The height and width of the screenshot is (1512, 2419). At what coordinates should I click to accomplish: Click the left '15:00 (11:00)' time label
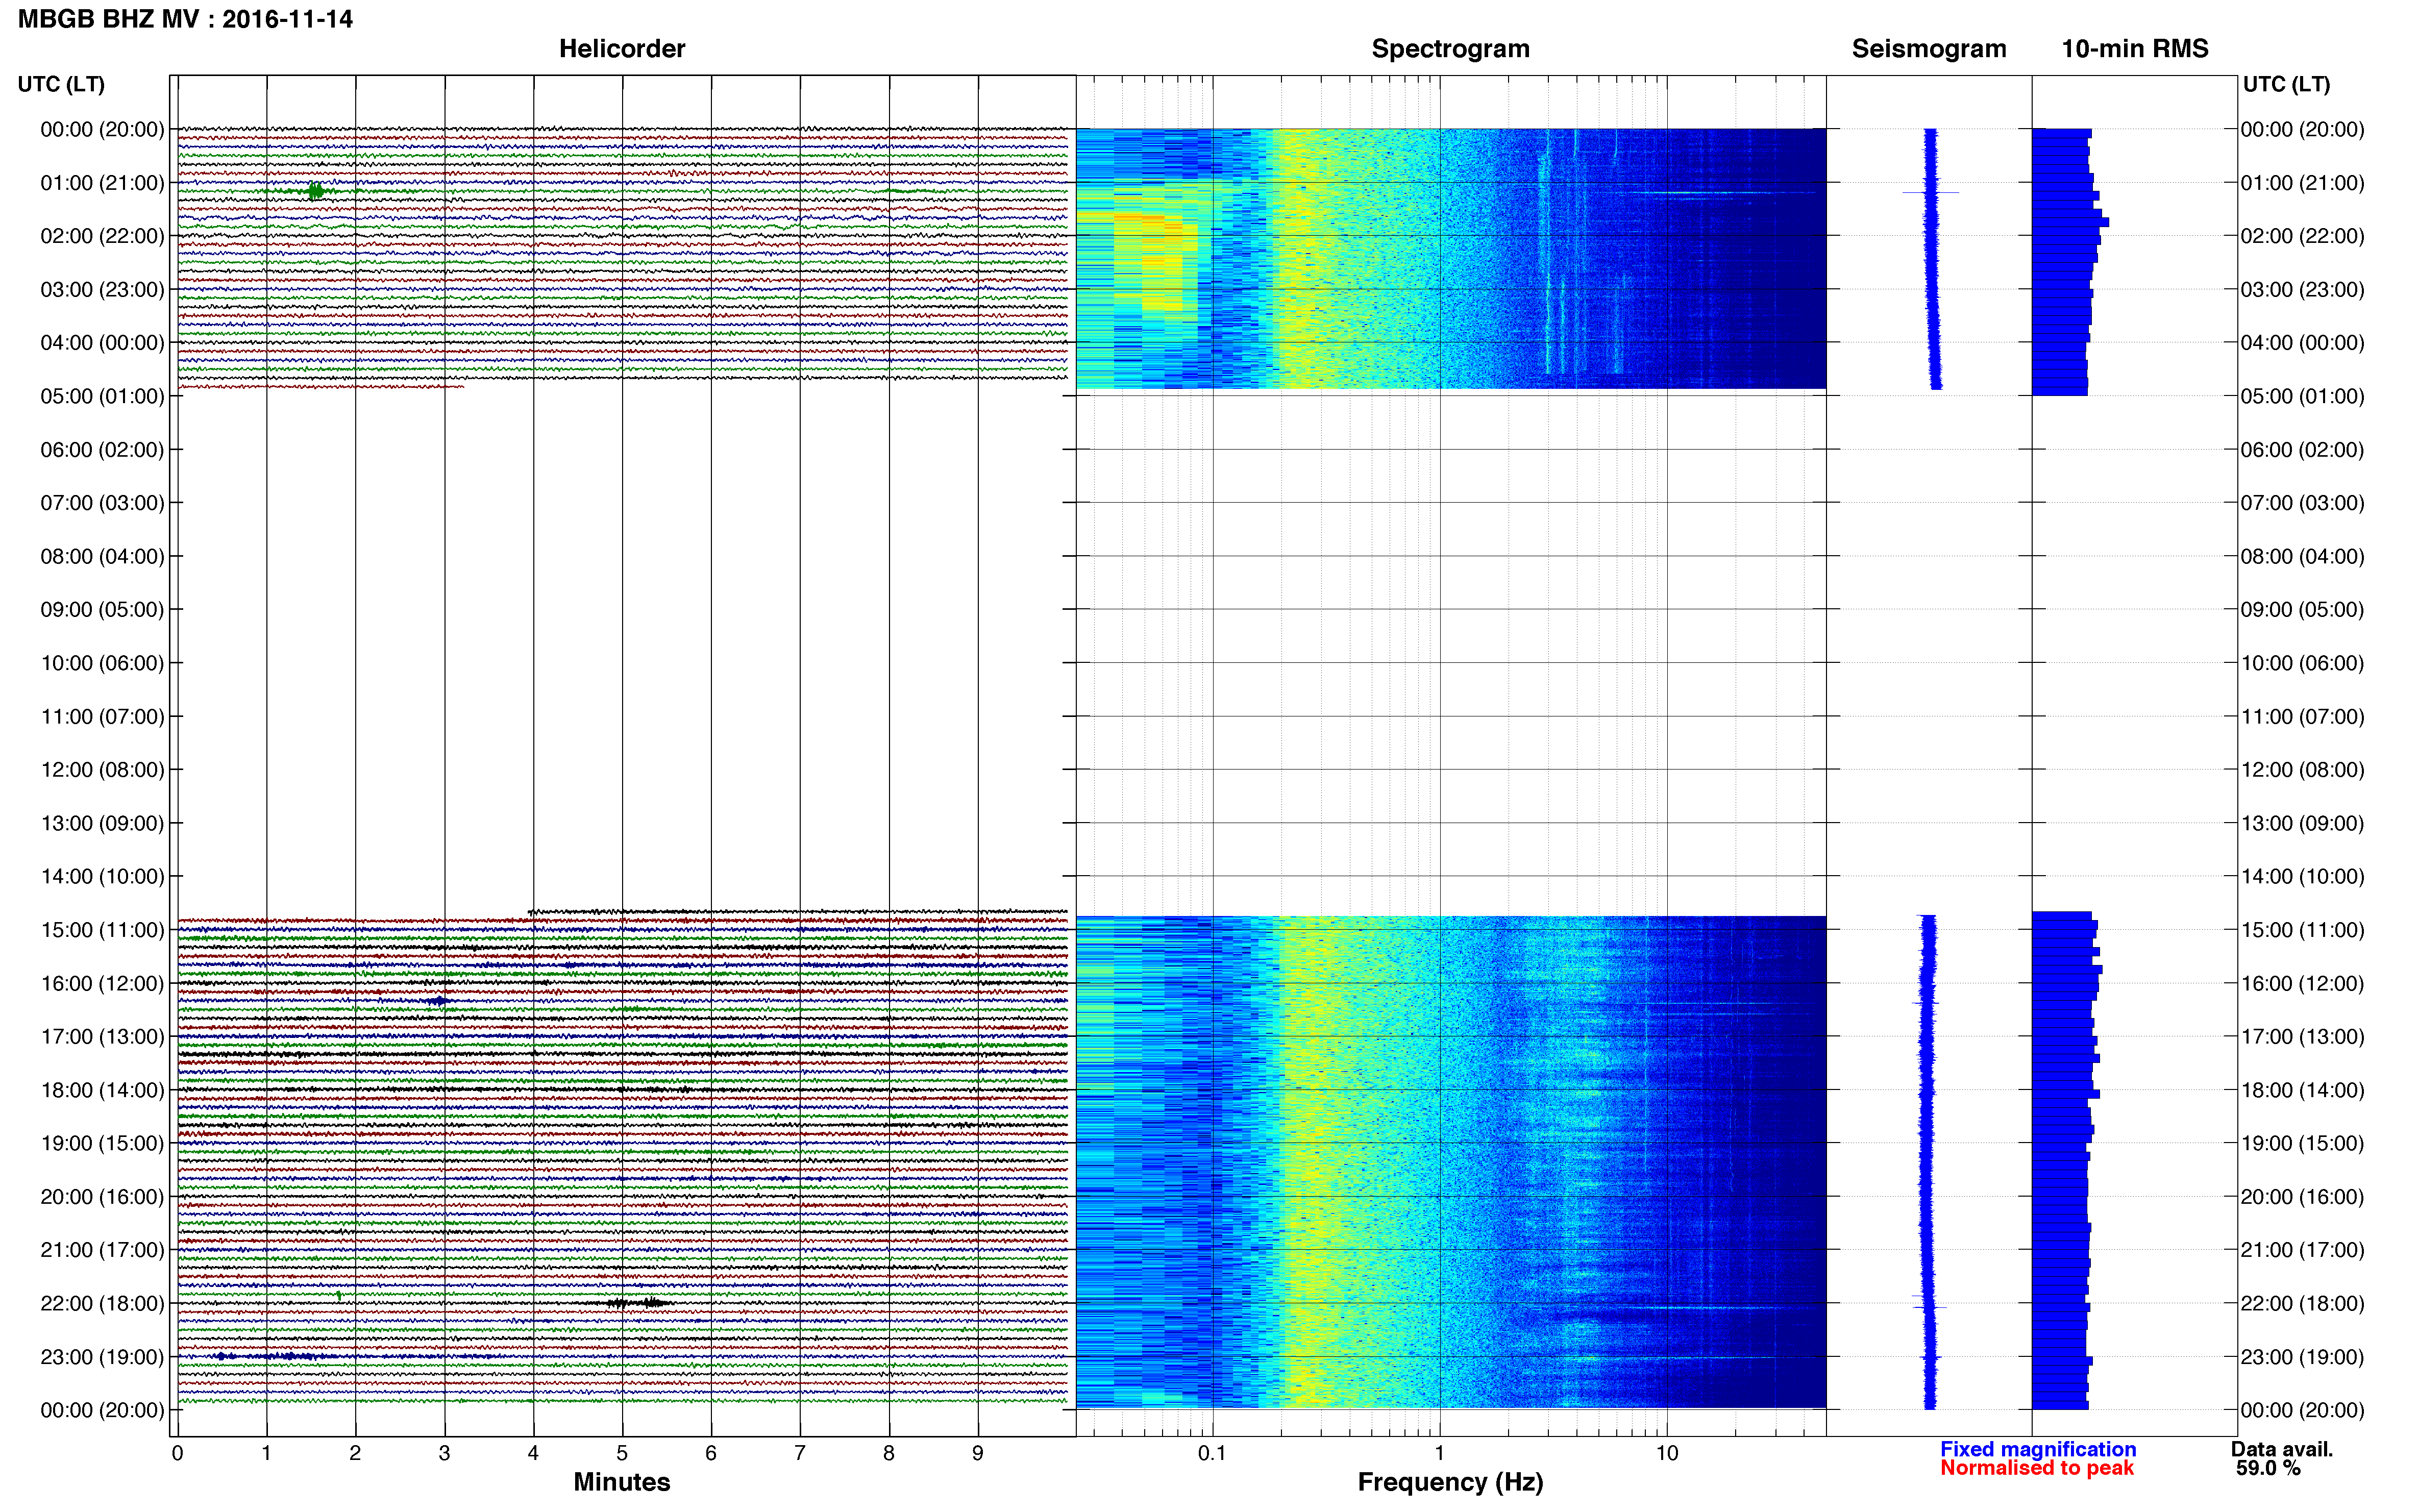pyautogui.click(x=102, y=930)
